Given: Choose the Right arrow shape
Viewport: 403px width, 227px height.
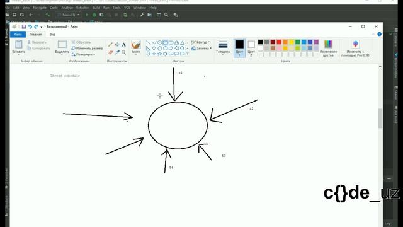Looking at the screenshot, I should point(171,48).
